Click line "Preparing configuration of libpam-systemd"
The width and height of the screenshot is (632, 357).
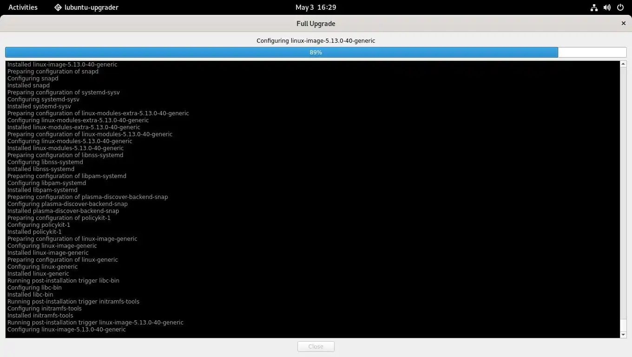[67, 176]
